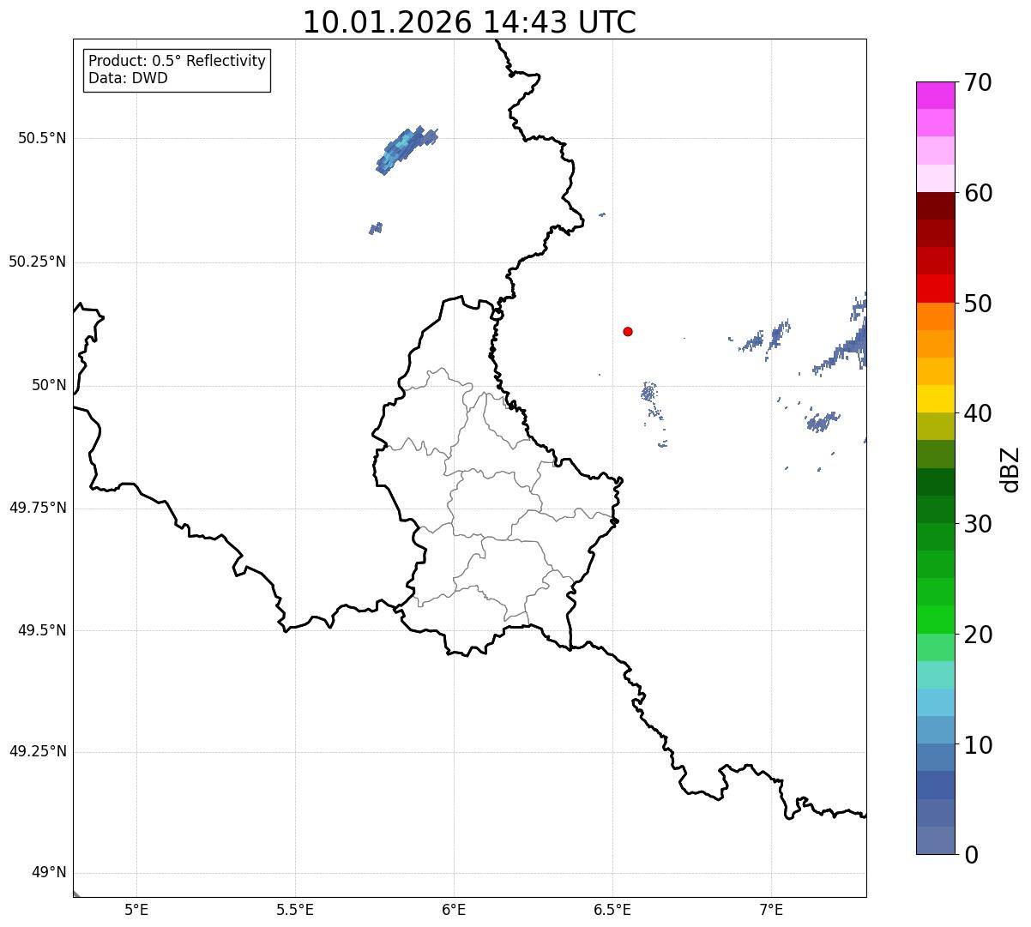
Task: Click the colorbar tick label 70
Action: [978, 82]
